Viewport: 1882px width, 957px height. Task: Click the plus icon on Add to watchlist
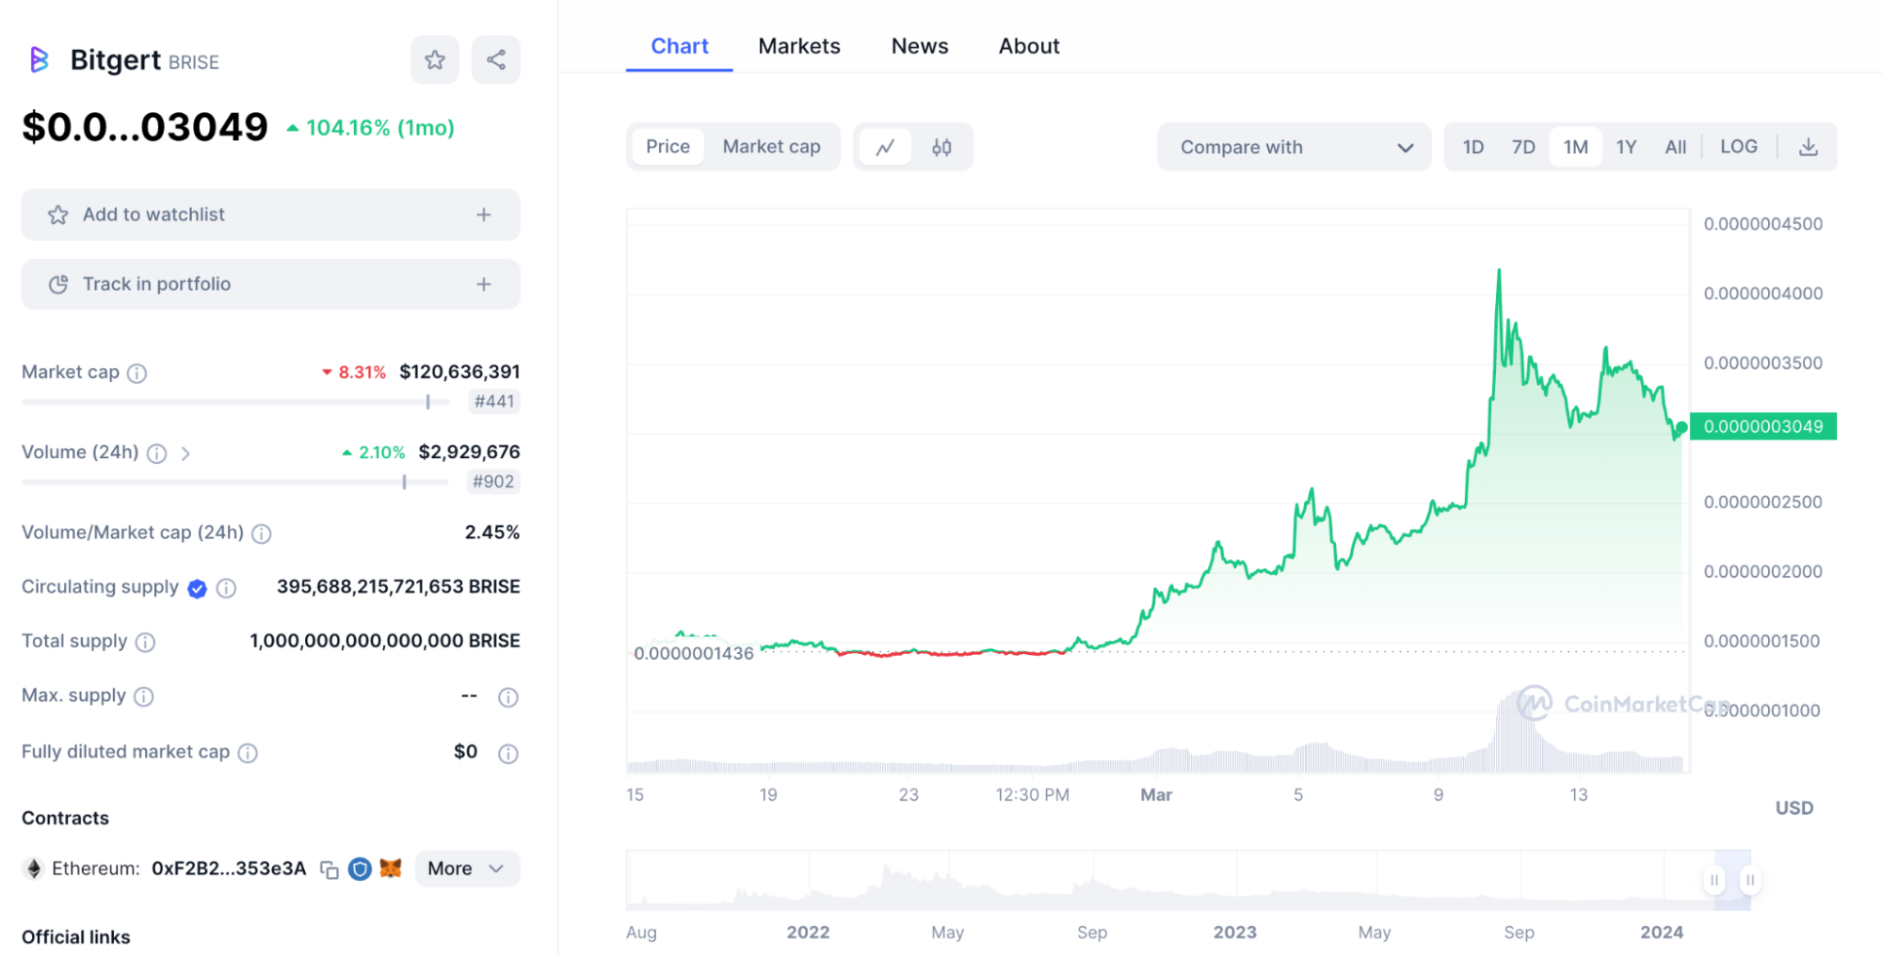click(484, 215)
